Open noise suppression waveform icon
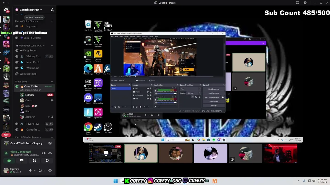The height and width of the screenshot is (185, 330). tap(44, 153)
